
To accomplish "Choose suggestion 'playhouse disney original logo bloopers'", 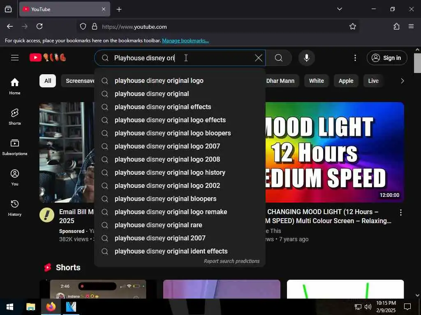I will point(180,133).
